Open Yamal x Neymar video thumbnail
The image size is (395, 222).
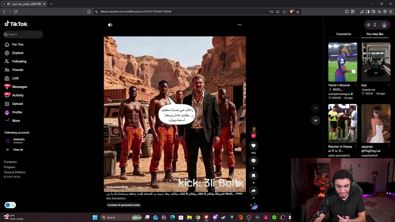[343, 62]
